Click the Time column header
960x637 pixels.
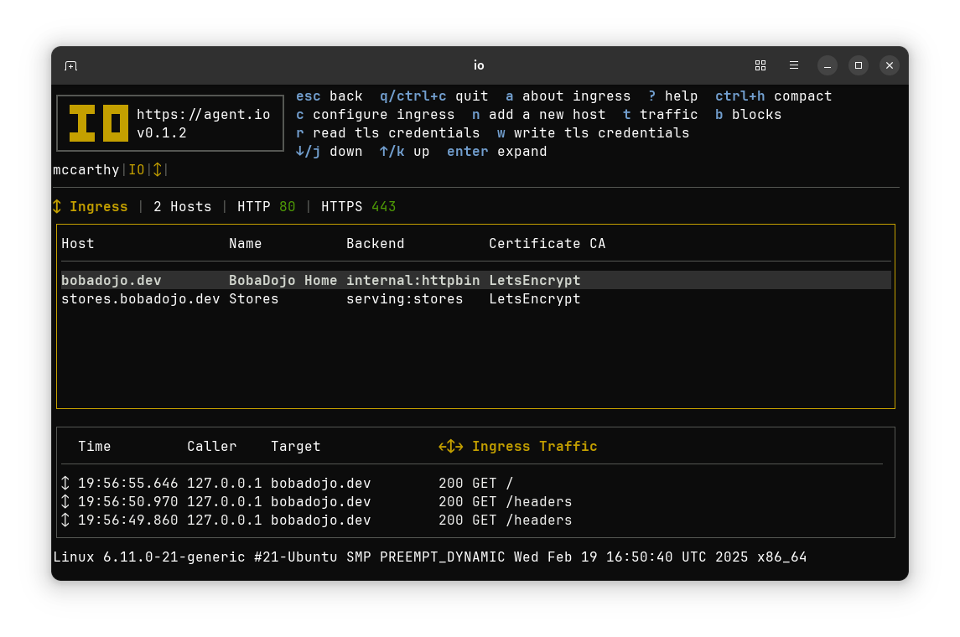(94, 447)
